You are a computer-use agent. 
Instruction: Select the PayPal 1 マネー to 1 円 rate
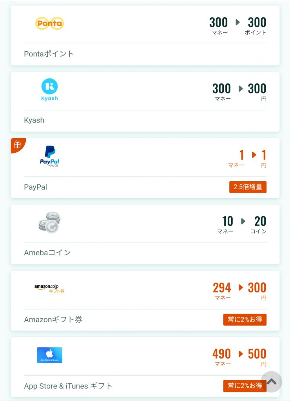coord(247,158)
